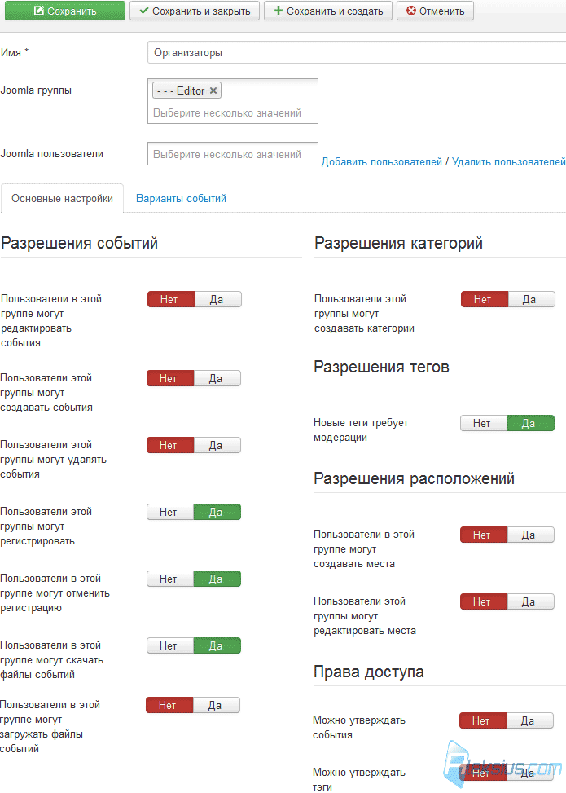The height and width of the screenshot is (793, 566).
Task: Set отменить регистрацию to Нет
Action: click(x=170, y=579)
